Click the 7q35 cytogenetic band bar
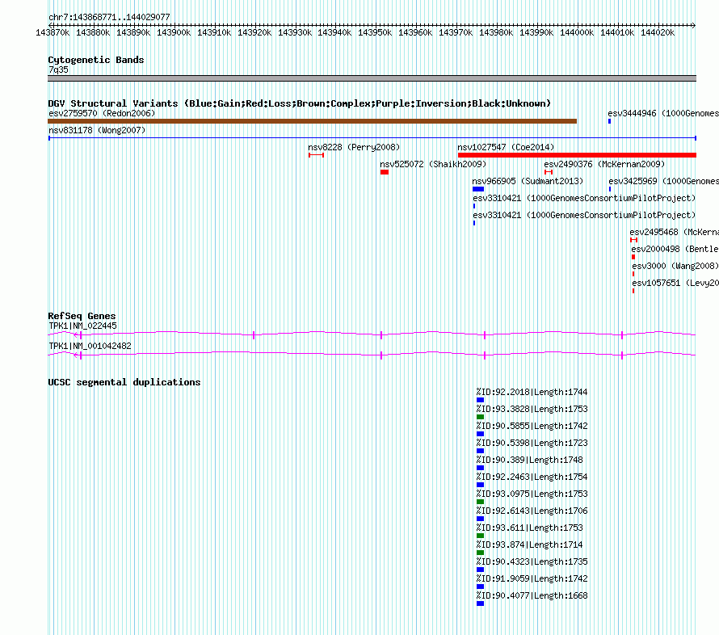 (372, 78)
